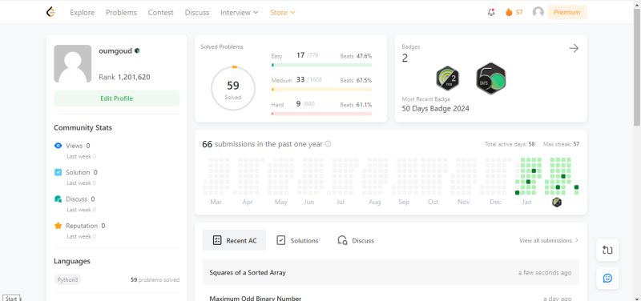The height and width of the screenshot is (301, 641).
Task: Switch to the Discuss tab
Action: [356, 240]
